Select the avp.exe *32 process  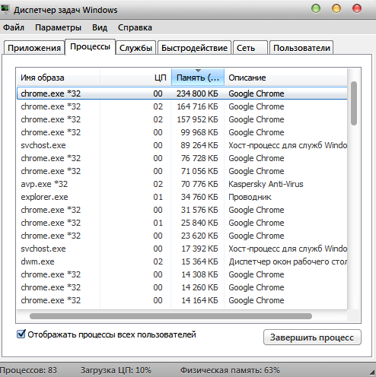pos(182,184)
